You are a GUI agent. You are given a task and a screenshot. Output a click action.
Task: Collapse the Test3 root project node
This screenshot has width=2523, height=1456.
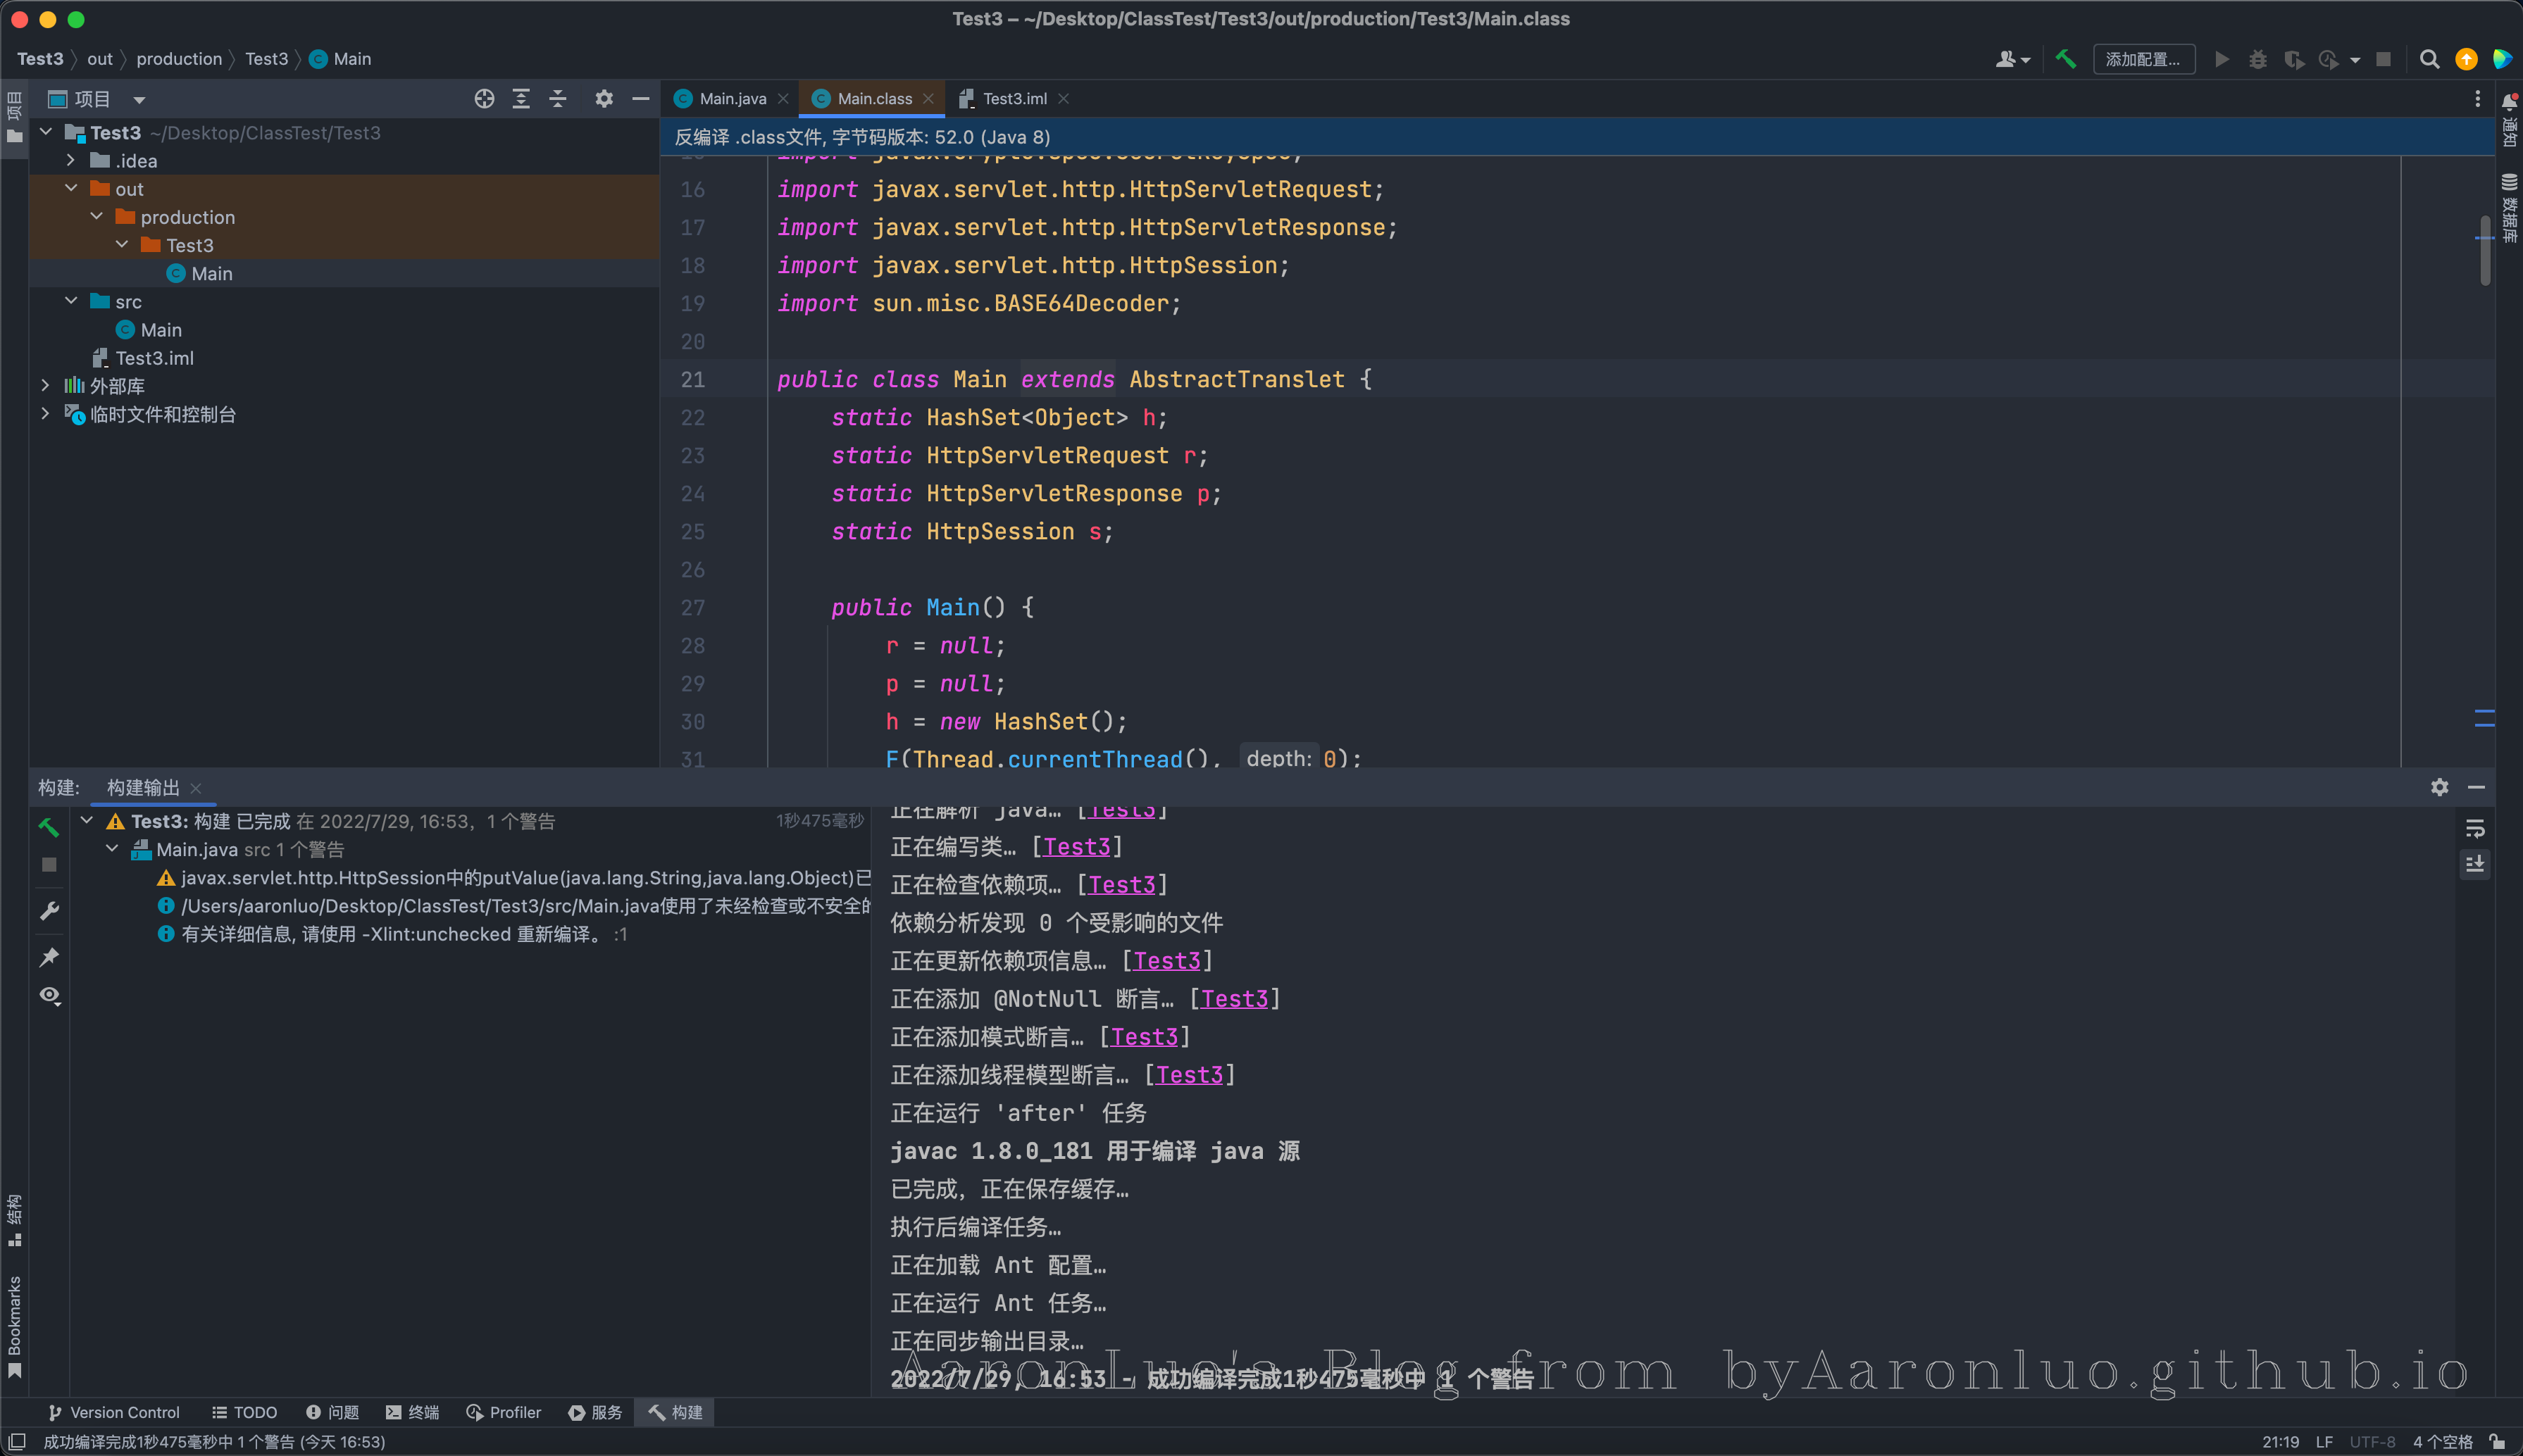point(45,132)
